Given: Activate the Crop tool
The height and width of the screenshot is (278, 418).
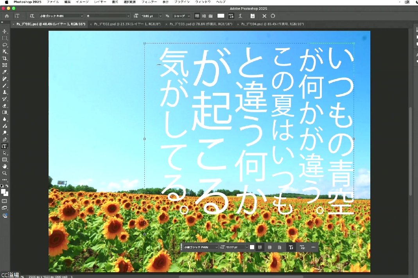Looking at the screenshot, I should [5, 58].
